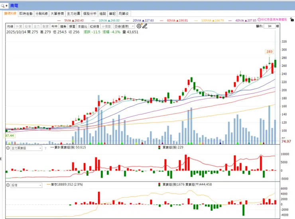Open the question mark help for 主力買賣超

(x=45, y=148)
